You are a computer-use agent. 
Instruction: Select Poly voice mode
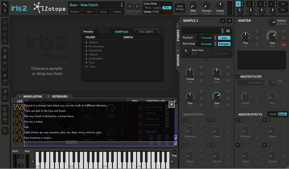coord(167,8)
